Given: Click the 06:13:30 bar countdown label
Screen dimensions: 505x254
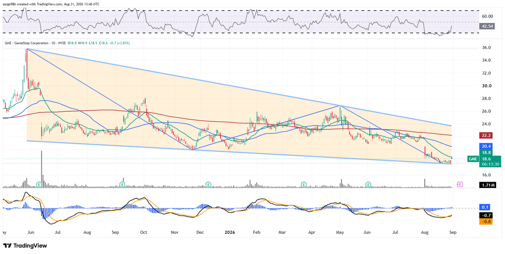Looking at the screenshot, I should coord(490,164).
